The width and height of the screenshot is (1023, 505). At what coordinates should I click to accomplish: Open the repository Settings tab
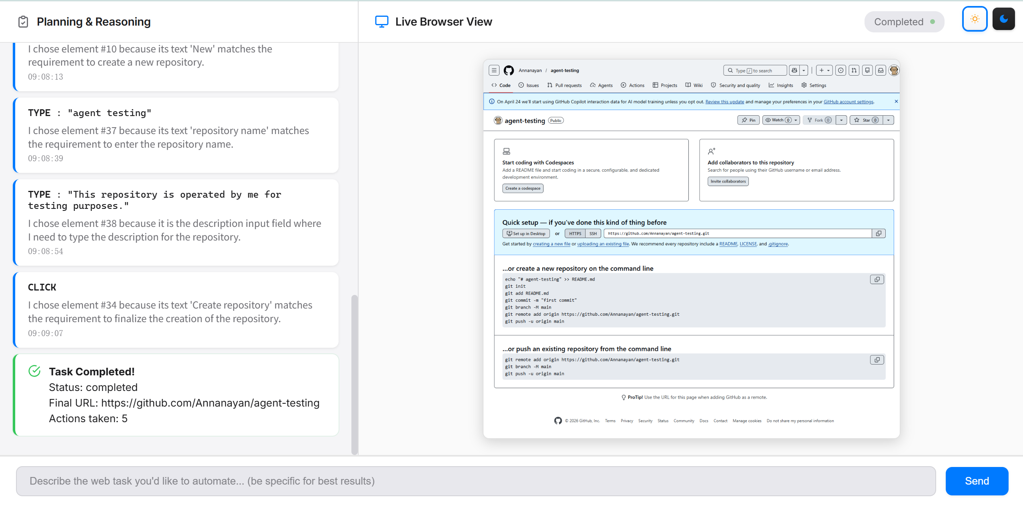814,85
